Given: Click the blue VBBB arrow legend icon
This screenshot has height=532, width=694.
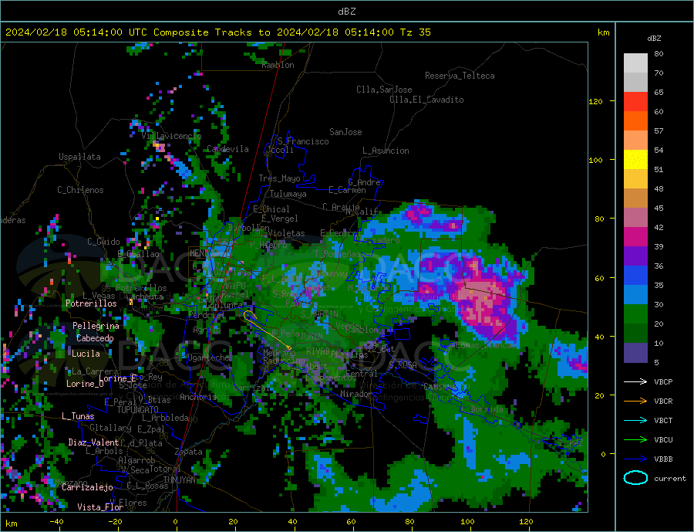Looking at the screenshot, I should coord(635,459).
